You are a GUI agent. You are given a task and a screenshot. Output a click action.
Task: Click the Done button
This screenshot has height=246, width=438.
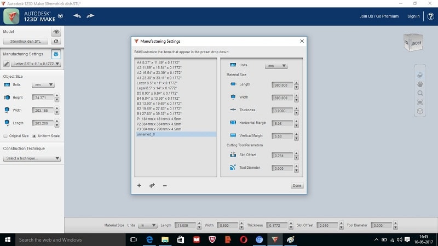tap(297, 186)
